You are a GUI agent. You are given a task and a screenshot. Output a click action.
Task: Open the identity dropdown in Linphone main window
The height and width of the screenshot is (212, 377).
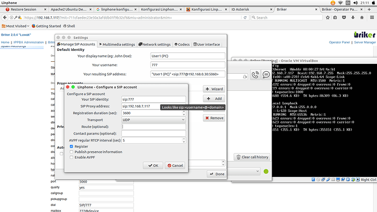click(x=243, y=171)
